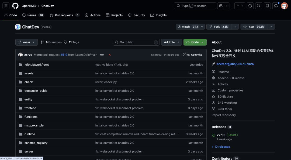Open the Actions tab

[x=93, y=15]
